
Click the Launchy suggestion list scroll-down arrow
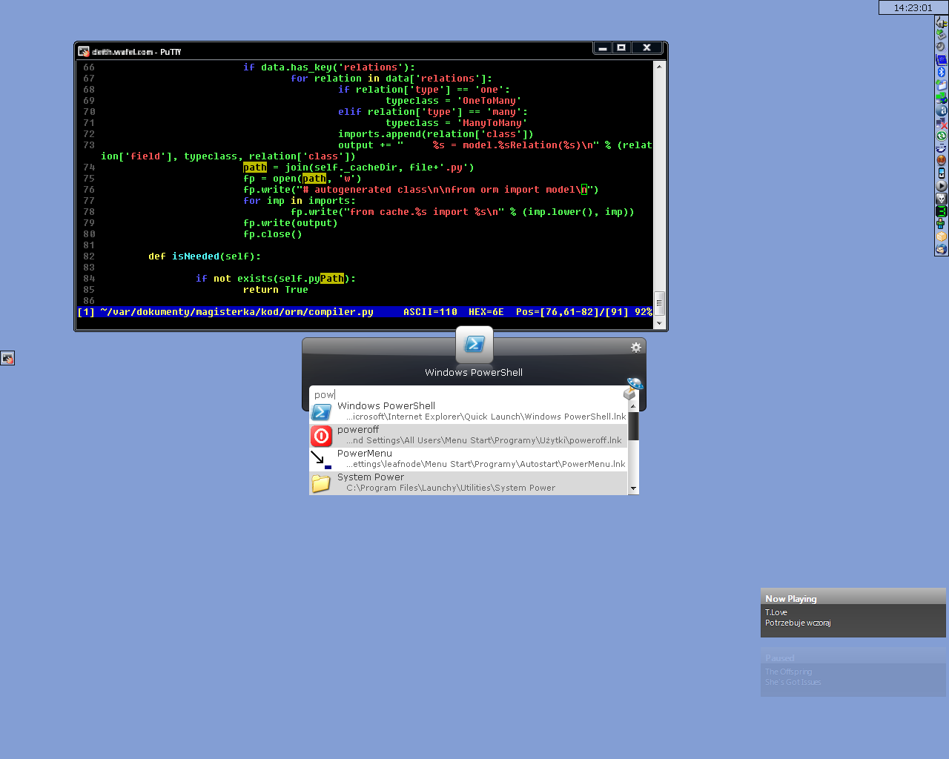pyautogui.click(x=633, y=488)
